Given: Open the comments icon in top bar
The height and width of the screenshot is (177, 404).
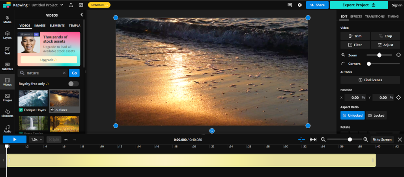Looking at the screenshot, I should [290, 5].
